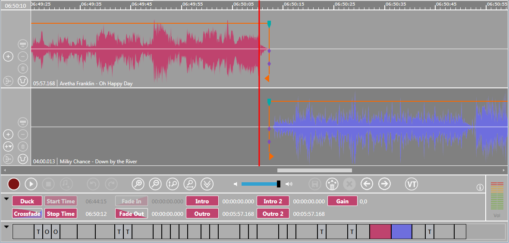Collapse the playlist blocks strip arrow
The height and width of the screenshot is (243, 509).
(6, 227)
